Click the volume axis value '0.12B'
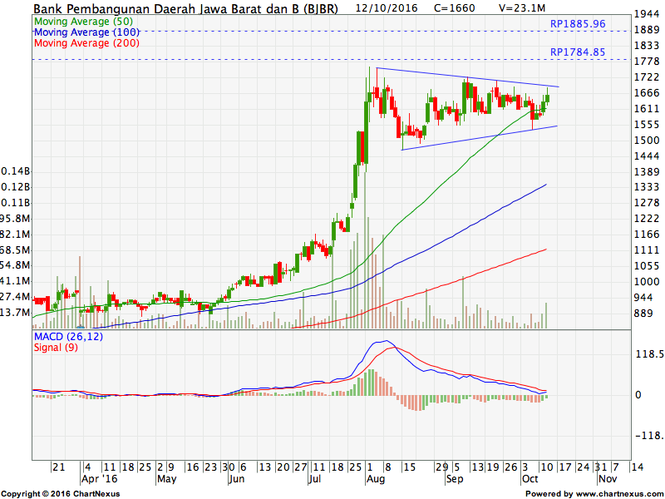 point(16,187)
